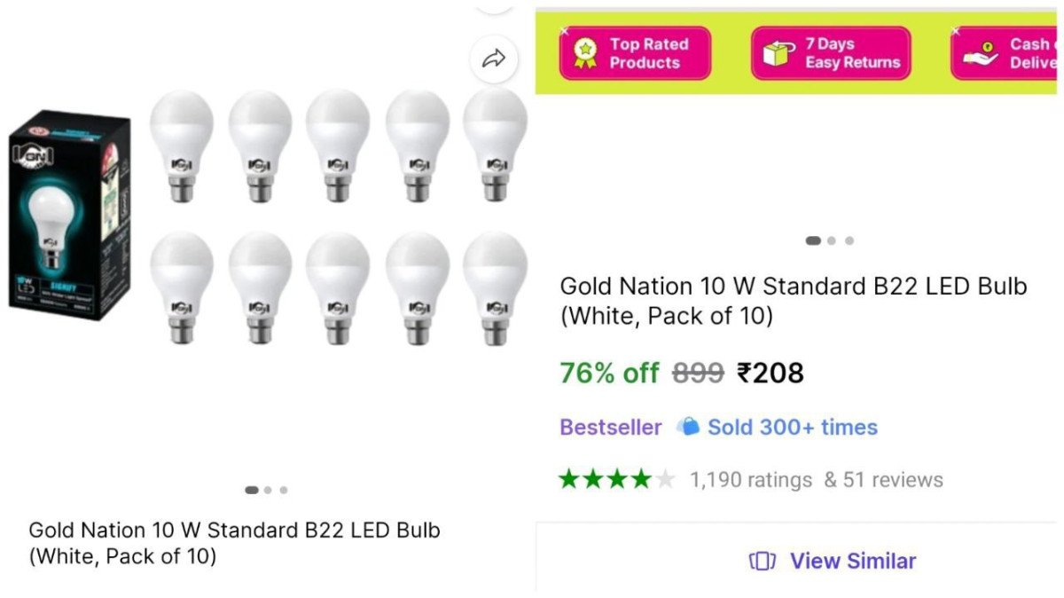
Task: Select second carousel dot under bulb image
Action: (268, 490)
